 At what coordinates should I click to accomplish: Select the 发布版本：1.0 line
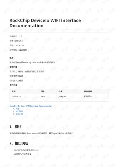(16, 36)
